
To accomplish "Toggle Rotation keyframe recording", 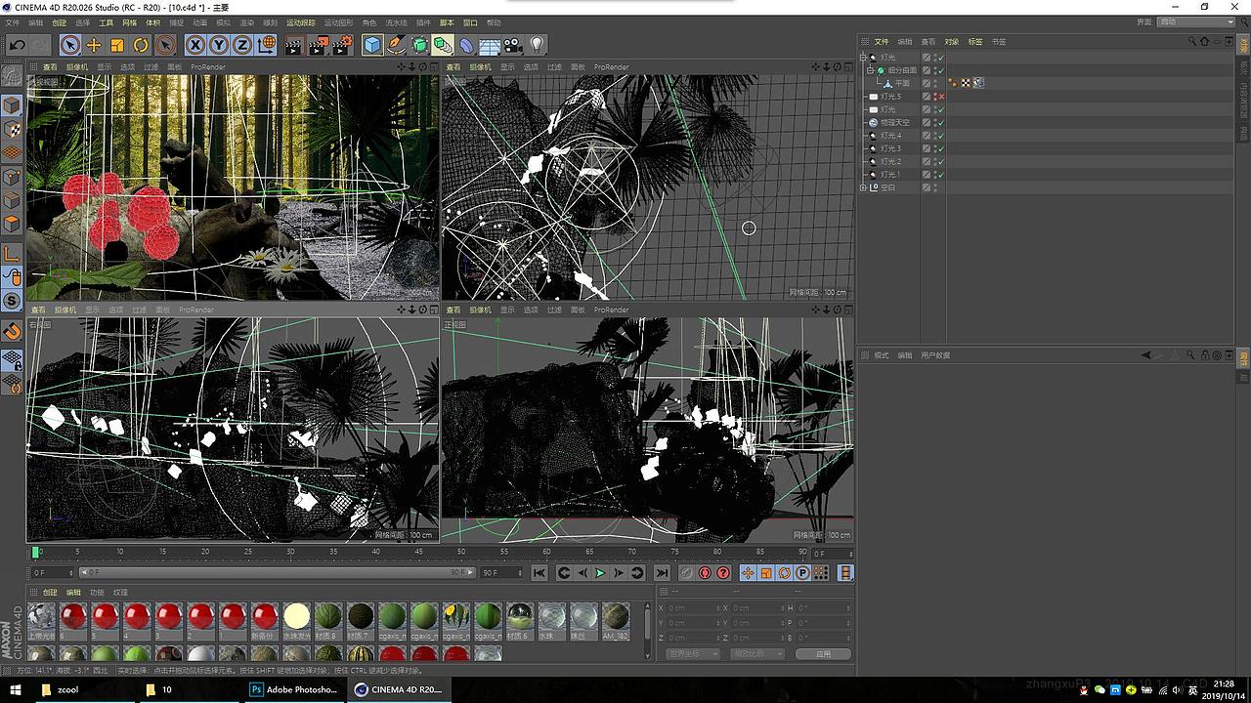I will pyautogui.click(x=784, y=573).
